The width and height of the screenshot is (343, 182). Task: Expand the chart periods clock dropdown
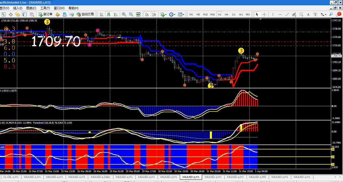click(172, 14)
